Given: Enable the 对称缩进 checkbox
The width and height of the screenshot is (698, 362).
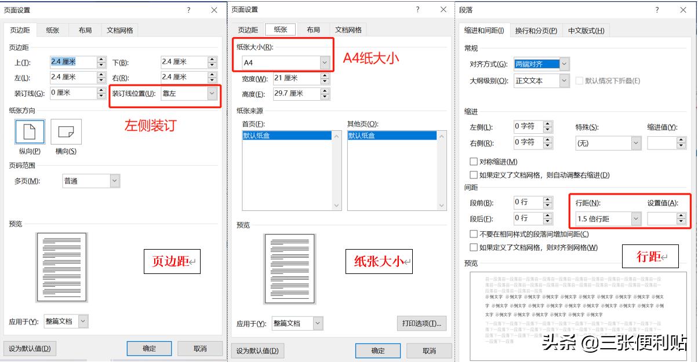Looking at the screenshot, I should tap(473, 161).
